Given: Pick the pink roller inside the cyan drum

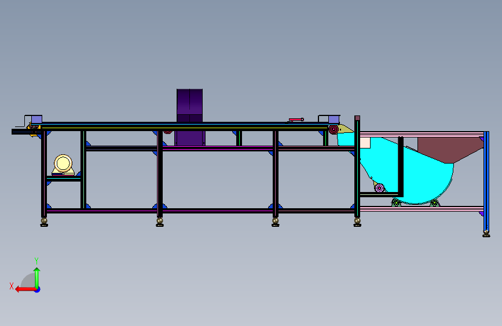Looking at the screenshot, I should (x=379, y=188).
